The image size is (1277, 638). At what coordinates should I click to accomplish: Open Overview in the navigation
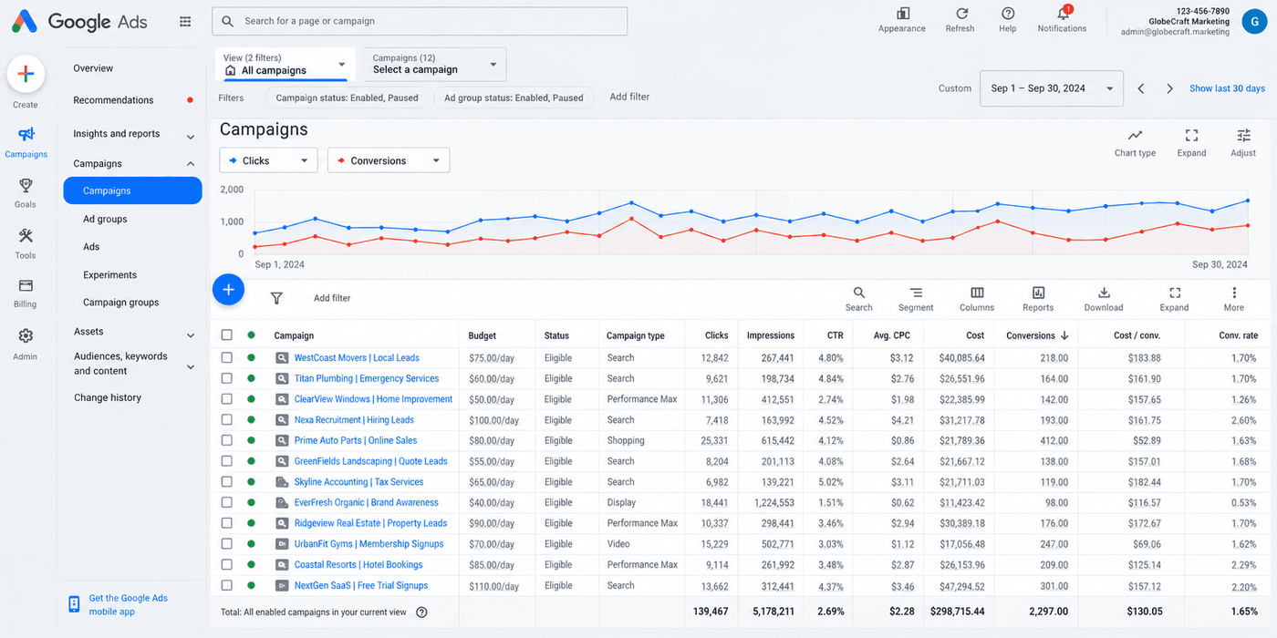pyautogui.click(x=93, y=68)
